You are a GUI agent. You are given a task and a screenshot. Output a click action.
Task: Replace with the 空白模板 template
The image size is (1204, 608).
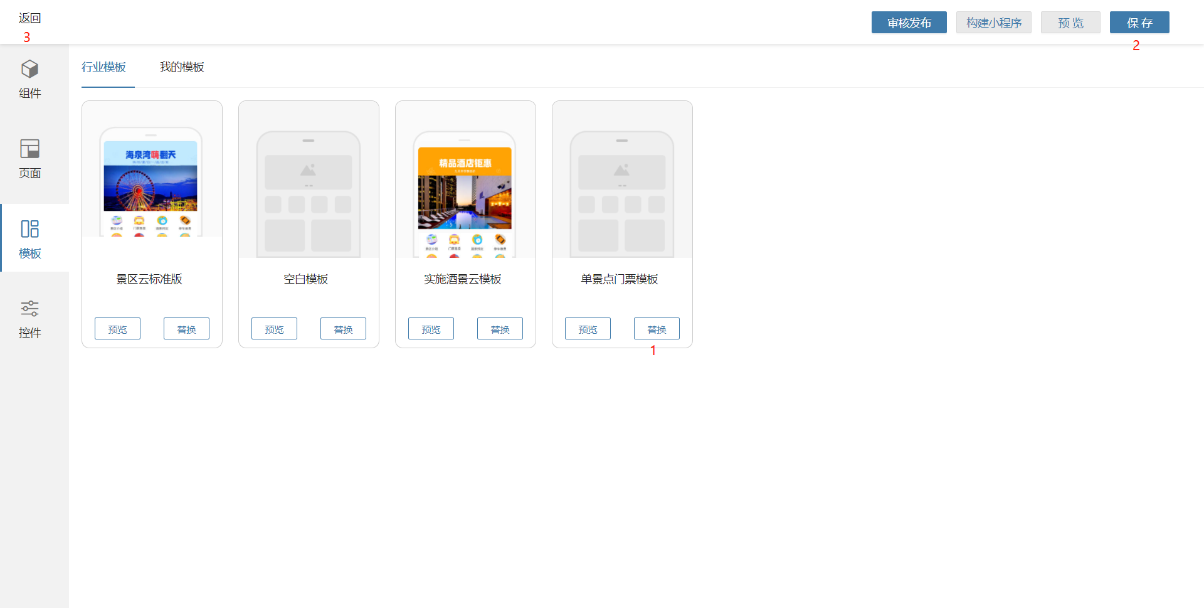click(x=343, y=329)
